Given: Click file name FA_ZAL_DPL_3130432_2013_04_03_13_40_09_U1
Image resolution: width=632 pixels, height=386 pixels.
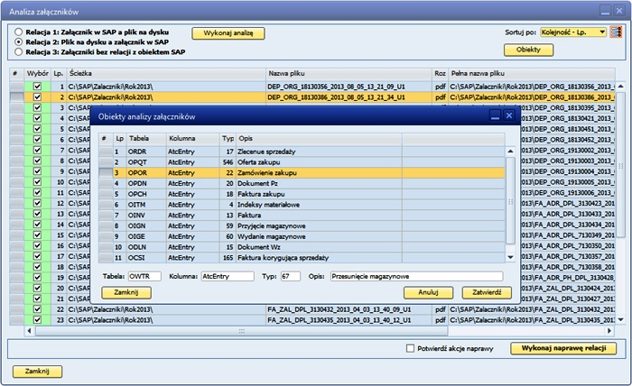Looking at the screenshot, I should tap(339, 309).
